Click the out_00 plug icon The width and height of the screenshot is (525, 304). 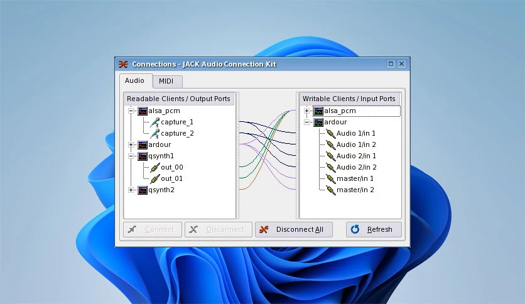(x=155, y=168)
